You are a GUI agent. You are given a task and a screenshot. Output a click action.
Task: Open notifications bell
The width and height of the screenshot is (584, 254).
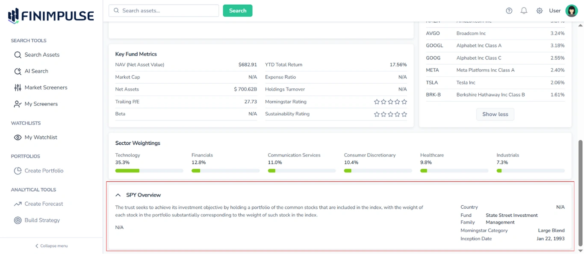pos(524,10)
